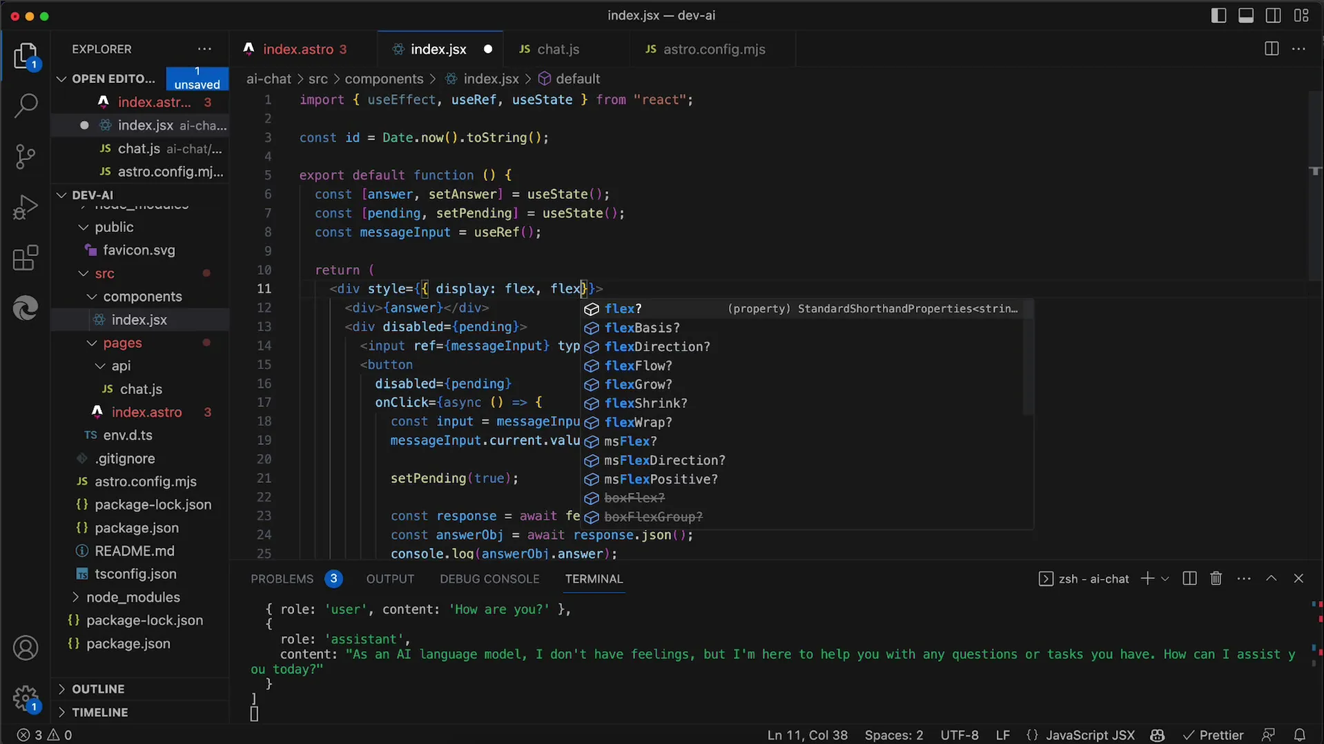The image size is (1324, 744).
Task: Select flexWrap? autocomplete suggestion
Action: 803,422
